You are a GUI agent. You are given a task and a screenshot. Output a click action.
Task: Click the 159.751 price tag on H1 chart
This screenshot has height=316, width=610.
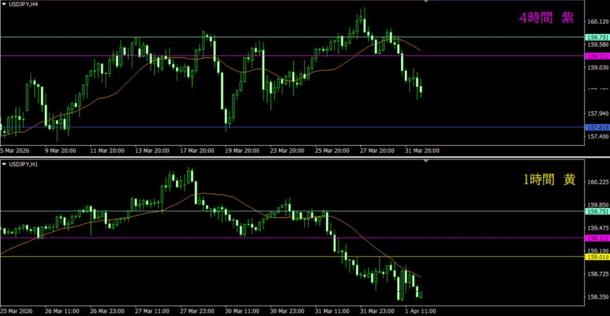point(597,211)
